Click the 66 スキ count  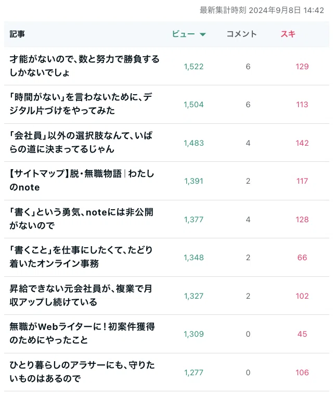[302, 258]
